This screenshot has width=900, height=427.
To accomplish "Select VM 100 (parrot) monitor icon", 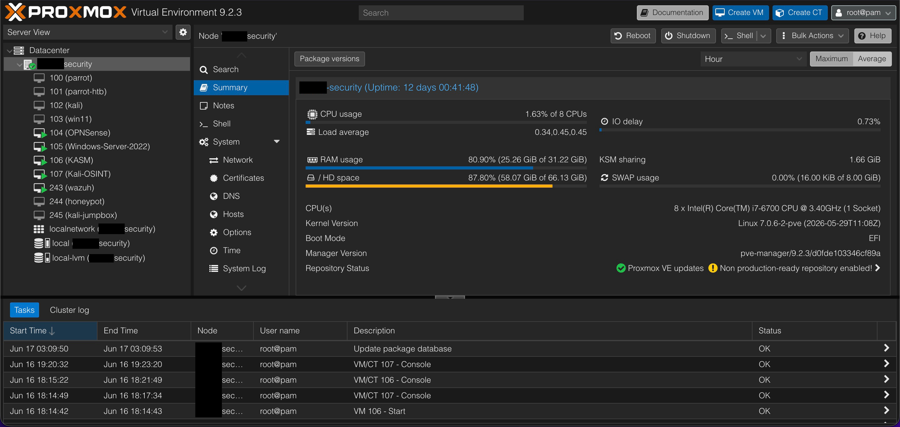I will click(39, 78).
